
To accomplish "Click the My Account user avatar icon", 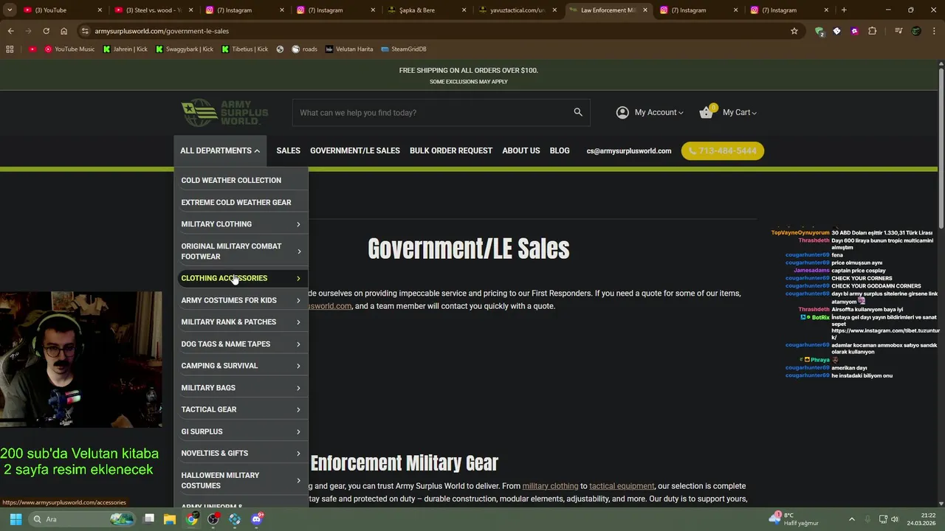I will [x=622, y=112].
